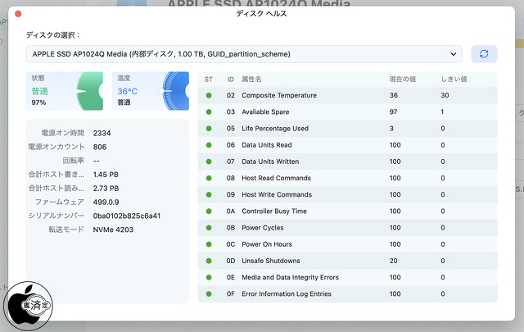Click status dot for Error Information Log Entries
This screenshot has width=524, height=332.
click(x=209, y=293)
